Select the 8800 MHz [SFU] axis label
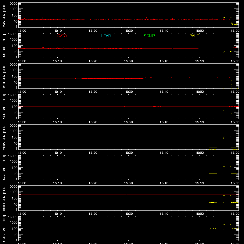 click(4, 198)
